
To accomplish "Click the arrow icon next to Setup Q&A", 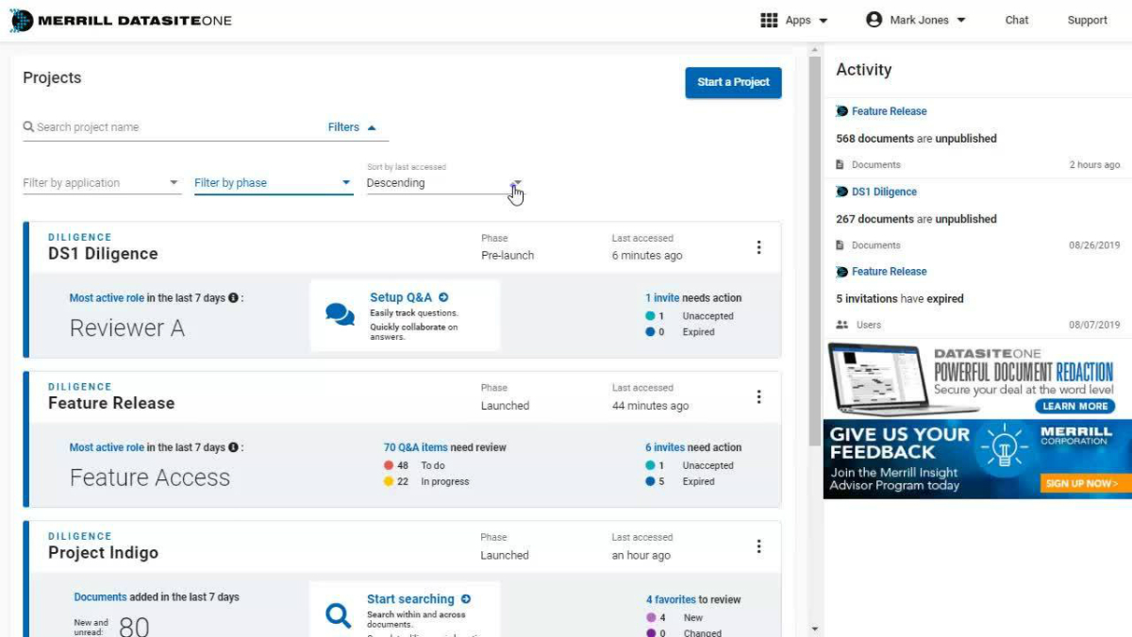I will coord(443,297).
